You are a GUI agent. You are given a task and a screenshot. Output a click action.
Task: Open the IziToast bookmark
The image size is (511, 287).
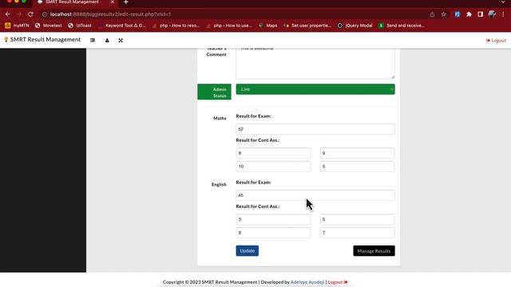pos(80,26)
